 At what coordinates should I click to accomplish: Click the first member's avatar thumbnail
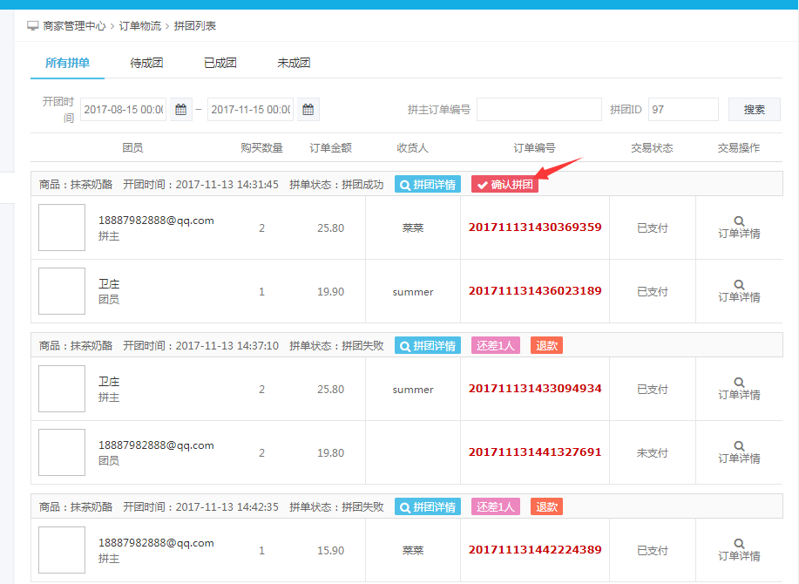[x=62, y=227]
